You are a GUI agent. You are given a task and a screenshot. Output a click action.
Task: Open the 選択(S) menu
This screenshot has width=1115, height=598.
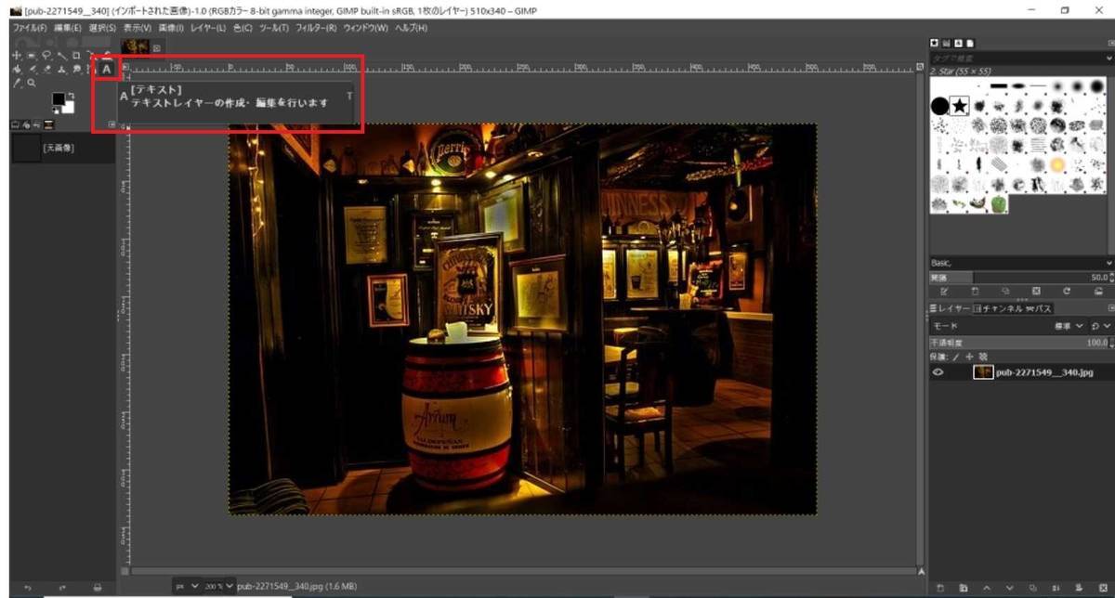pyautogui.click(x=101, y=29)
